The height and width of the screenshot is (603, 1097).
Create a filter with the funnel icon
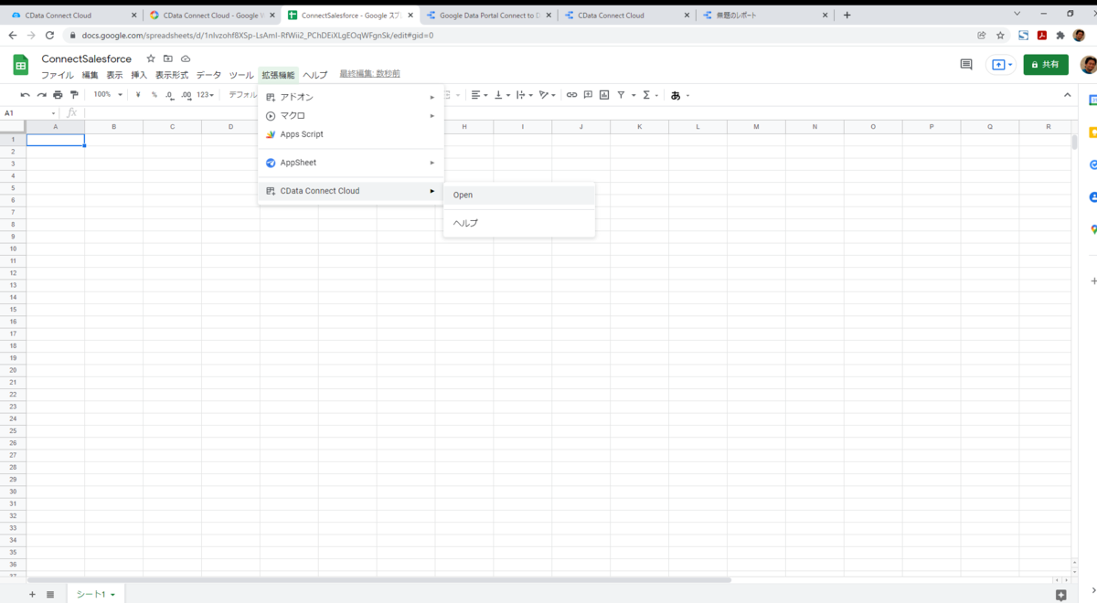621,95
